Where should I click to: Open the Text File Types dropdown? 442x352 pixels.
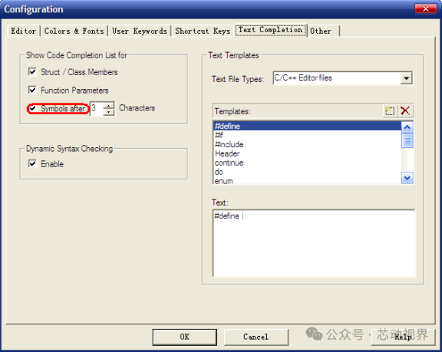point(406,78)
